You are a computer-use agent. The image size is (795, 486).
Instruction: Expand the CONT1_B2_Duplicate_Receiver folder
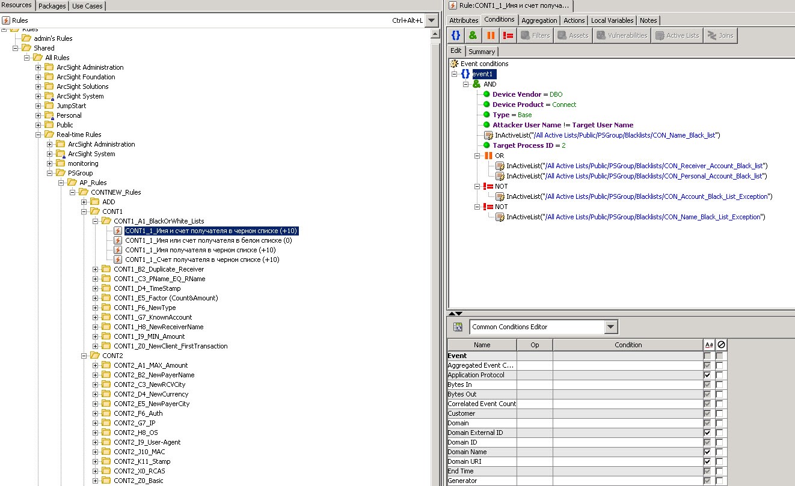click(96, 269)
